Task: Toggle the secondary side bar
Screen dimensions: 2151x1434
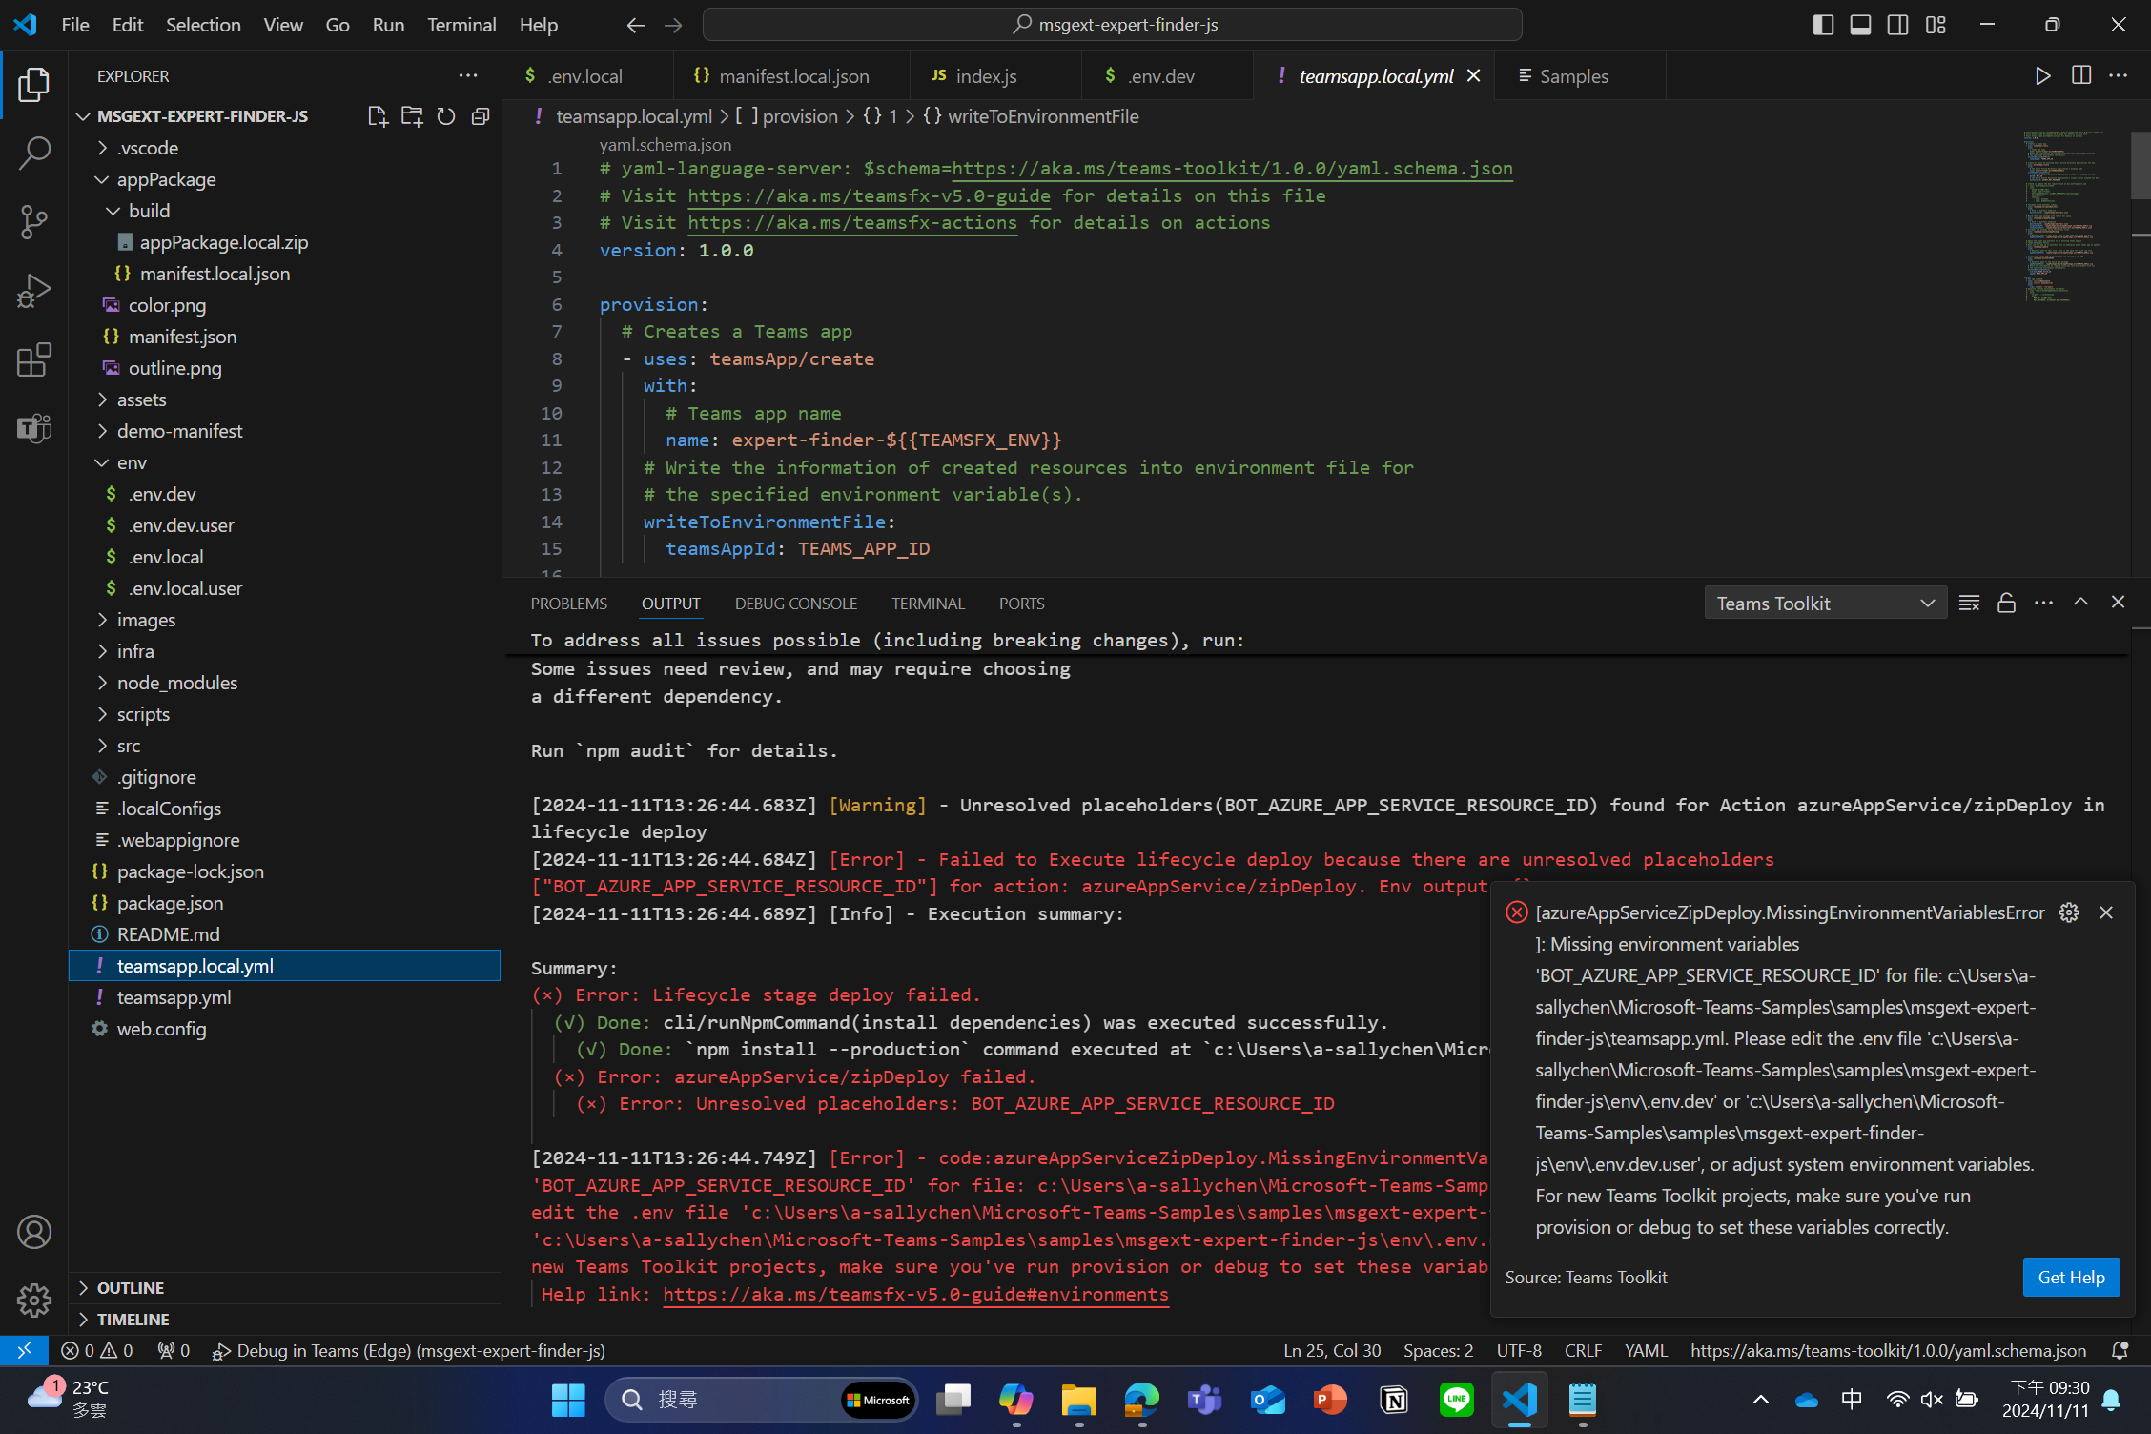Action: [x=1897, y=25]
